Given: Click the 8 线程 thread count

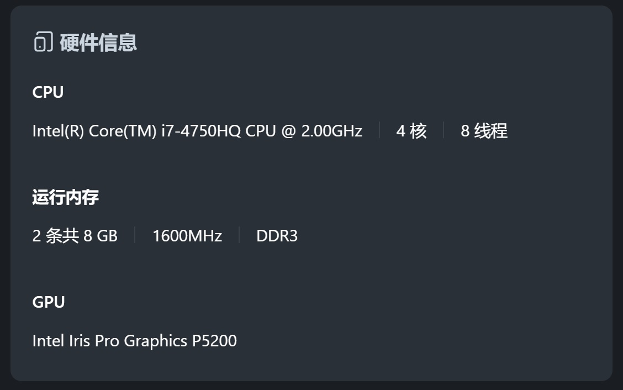Looking at the screenshot, I should pos(484,131).
